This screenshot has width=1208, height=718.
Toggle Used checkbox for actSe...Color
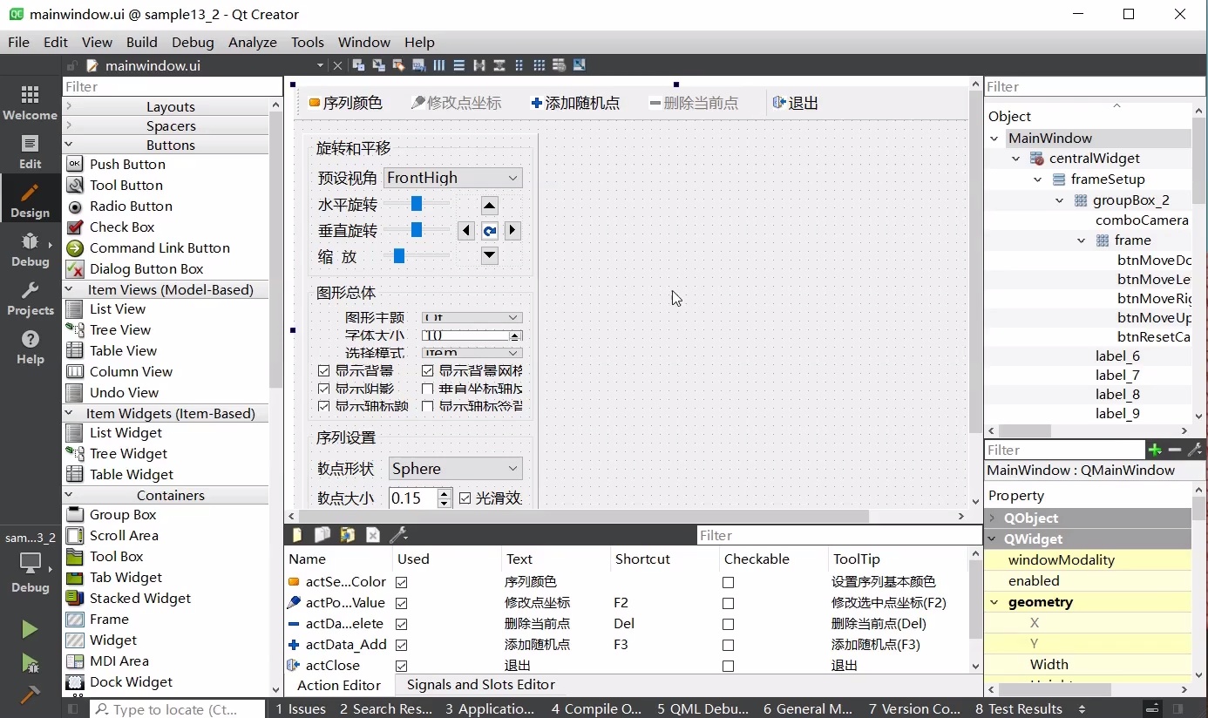coord(402,582)
